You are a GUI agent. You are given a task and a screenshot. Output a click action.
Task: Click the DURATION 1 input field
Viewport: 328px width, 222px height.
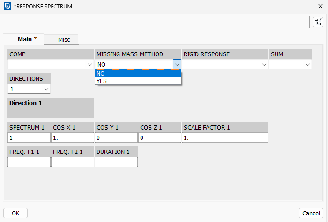tap(116, 162)
